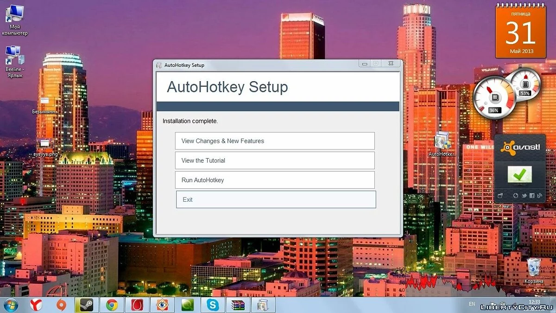Viewport: 556px width, 313px height.
Task: Open View the Tutorial option
Action: [x=274, y=160]
